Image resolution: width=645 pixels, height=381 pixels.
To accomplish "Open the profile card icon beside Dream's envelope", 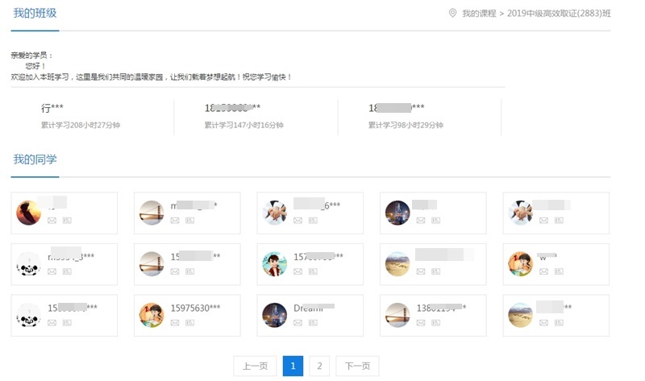I will 313,322.
